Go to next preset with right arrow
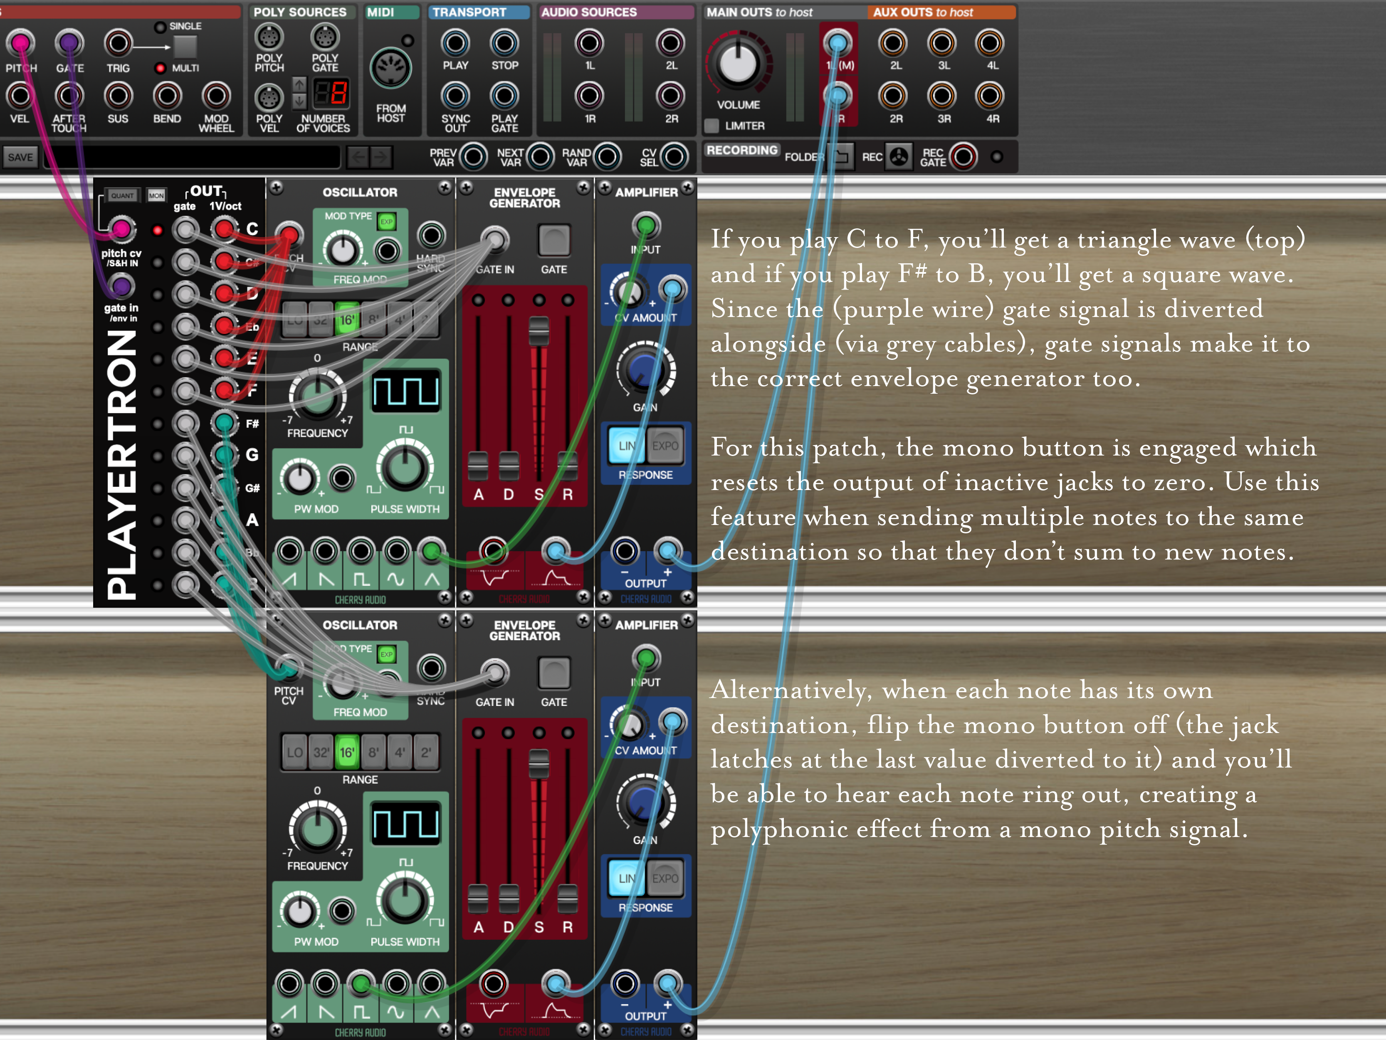Screen dimensions: 1386x1040 (x=380, y=157)
